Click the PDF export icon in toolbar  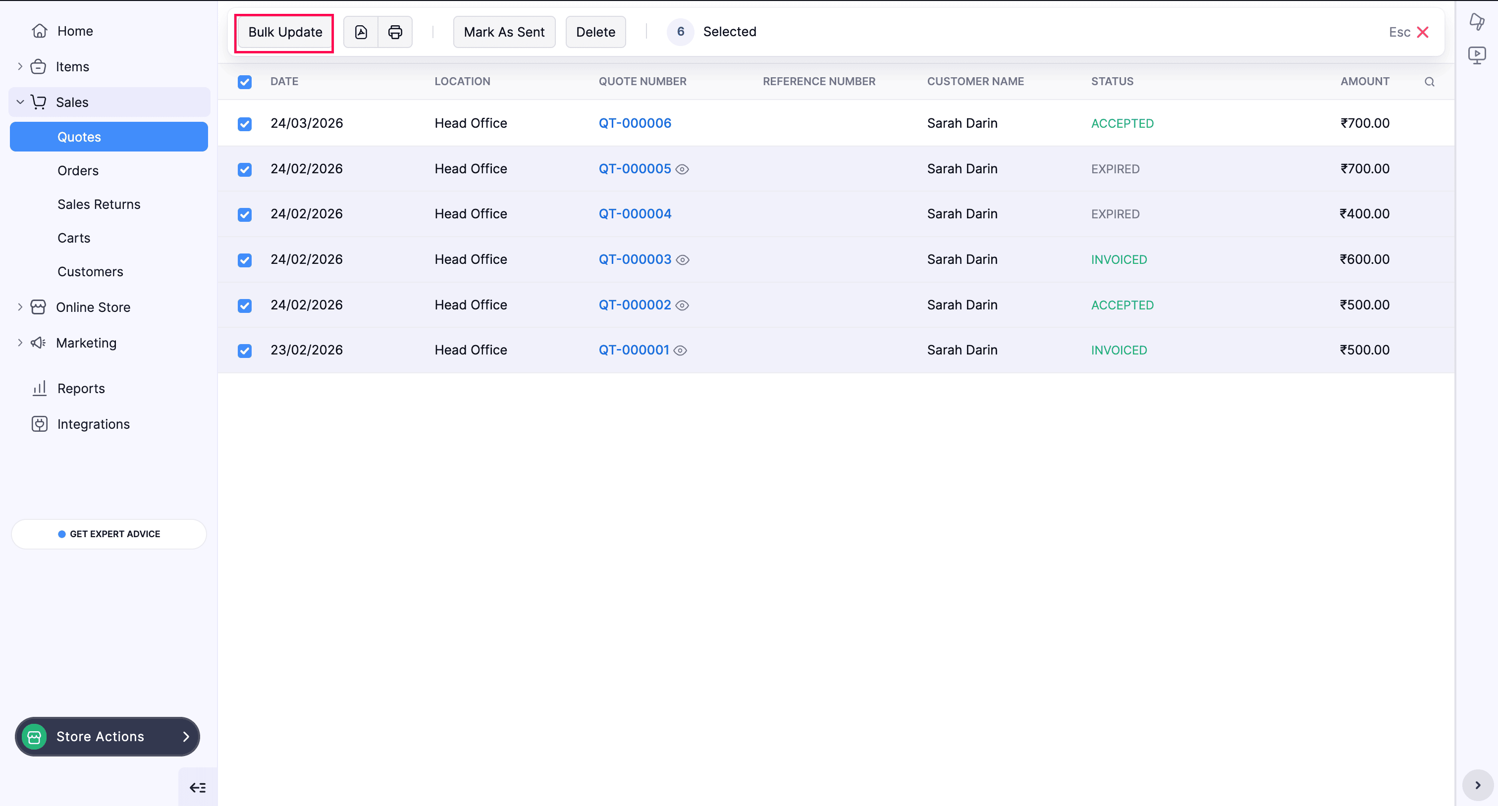click(361, 32)
